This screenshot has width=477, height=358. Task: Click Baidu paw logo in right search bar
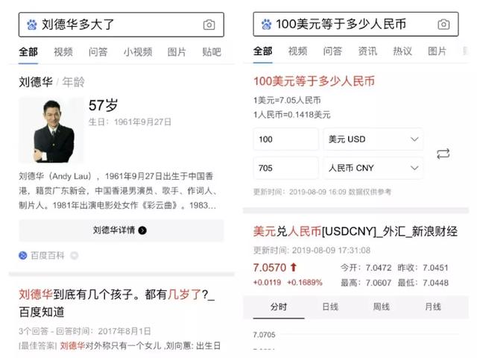[x=266, y=24]
